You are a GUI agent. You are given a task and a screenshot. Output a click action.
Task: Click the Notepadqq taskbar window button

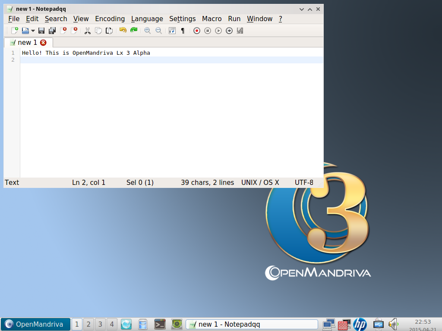(251, 324)
